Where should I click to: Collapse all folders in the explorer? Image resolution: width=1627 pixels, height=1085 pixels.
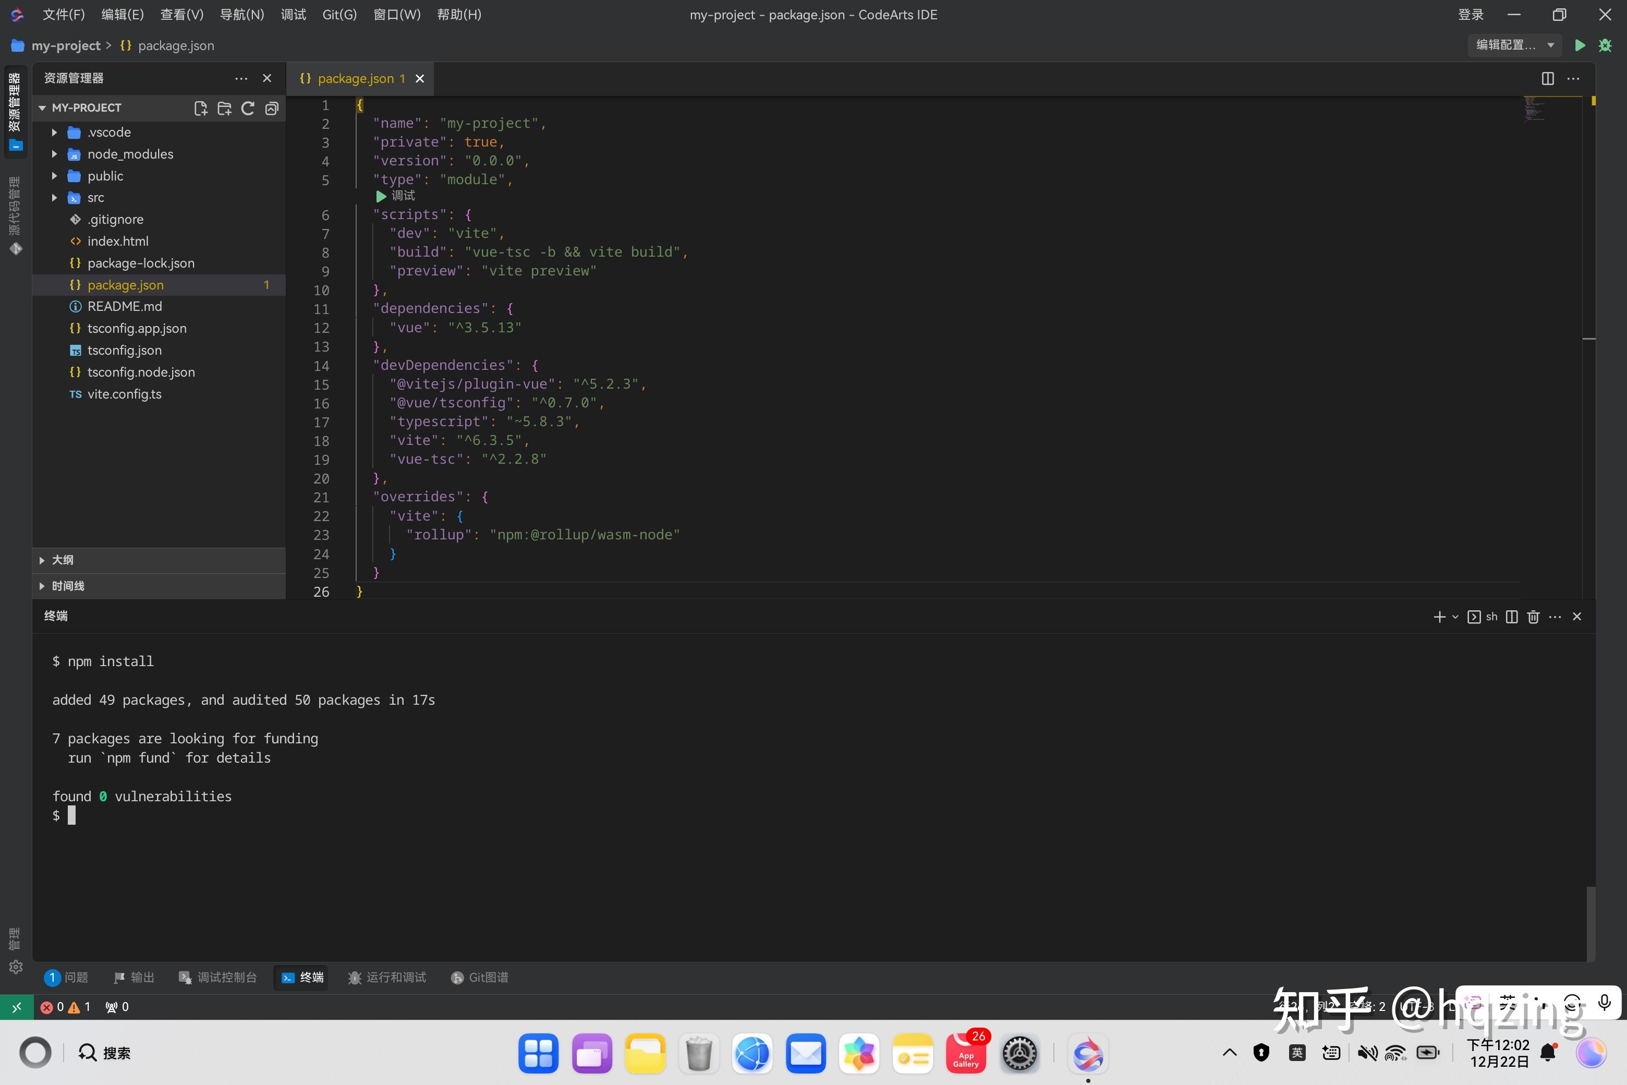pos(271,108)
